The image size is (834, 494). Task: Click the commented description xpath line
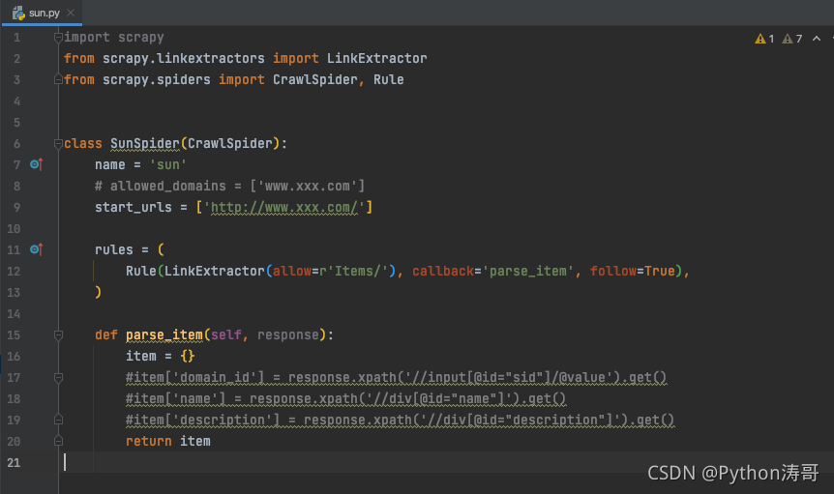click(400, 421)
